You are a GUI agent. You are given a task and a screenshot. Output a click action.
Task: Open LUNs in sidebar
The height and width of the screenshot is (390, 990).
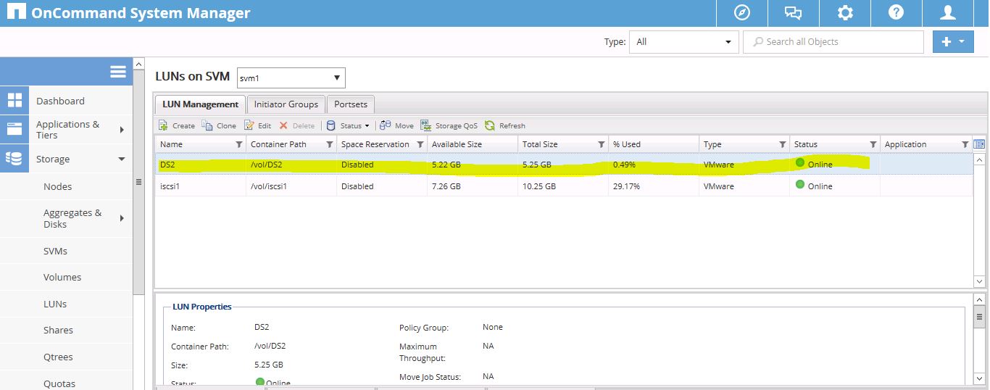coord(55,304)
